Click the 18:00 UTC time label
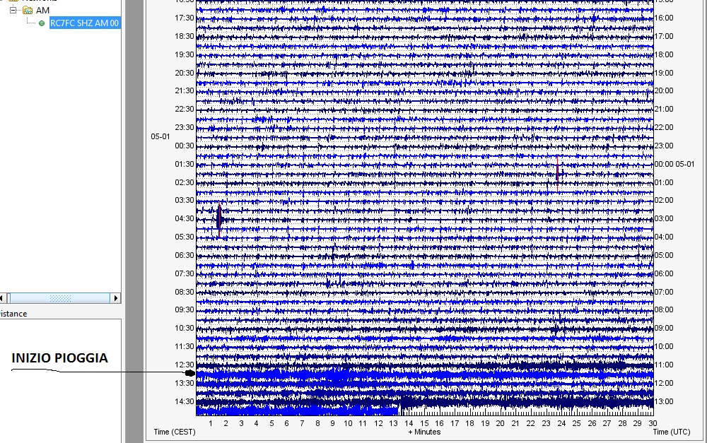The image size is (707, 443). [x=664, y=54]
